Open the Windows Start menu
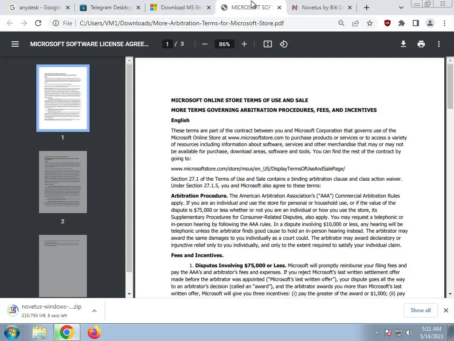Viewport: 454px width, 341px height. click(x=12, y=332)
